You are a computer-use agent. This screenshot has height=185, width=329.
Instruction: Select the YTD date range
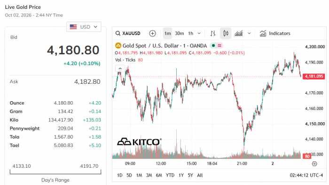pos(170,175)
